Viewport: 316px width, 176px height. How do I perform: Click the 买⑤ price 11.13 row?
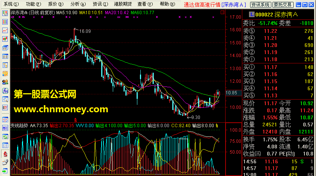point(278,95)
